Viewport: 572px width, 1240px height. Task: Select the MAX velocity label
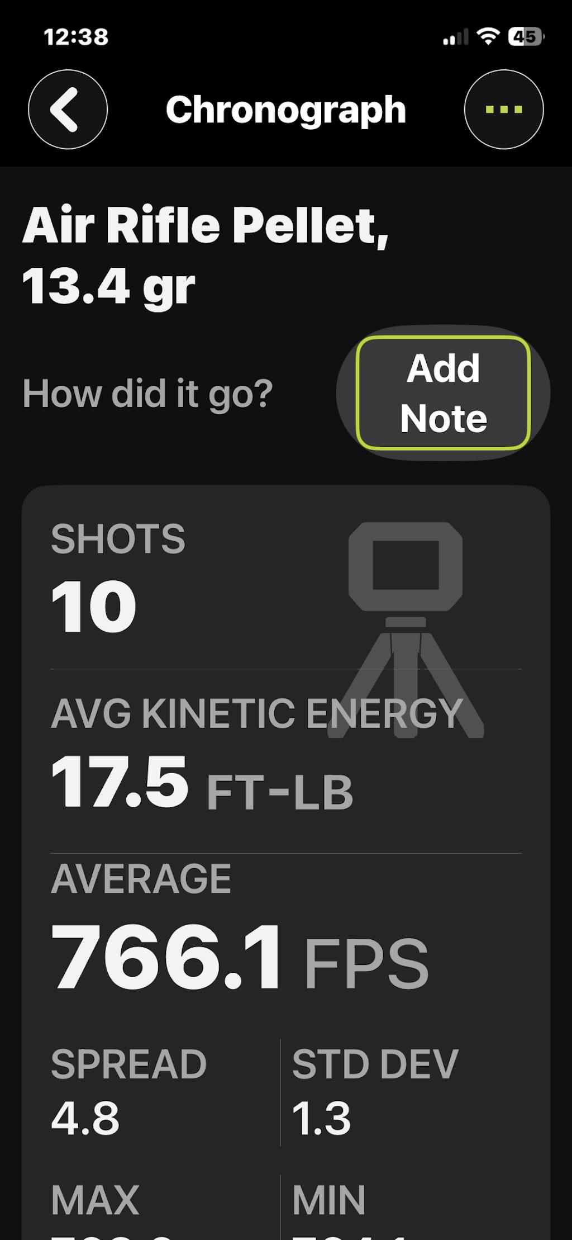(95, 1200)
